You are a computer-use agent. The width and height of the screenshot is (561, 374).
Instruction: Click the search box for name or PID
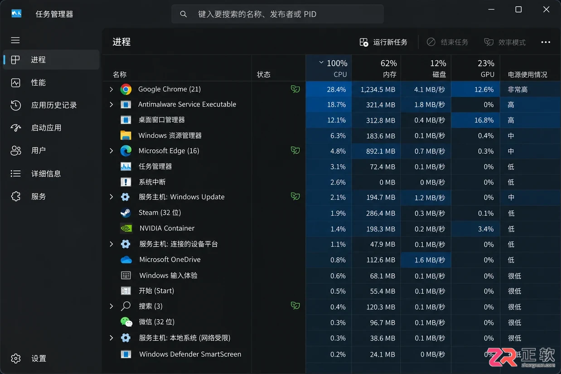tap(277, 14)
